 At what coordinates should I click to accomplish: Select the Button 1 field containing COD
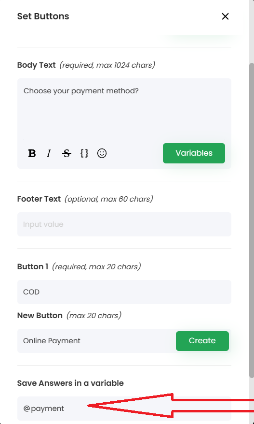point(124,292)
